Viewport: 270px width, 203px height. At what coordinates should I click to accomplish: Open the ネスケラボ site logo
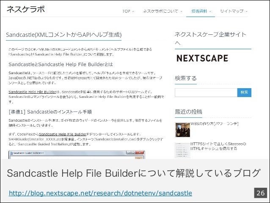[x=26, y=9]
